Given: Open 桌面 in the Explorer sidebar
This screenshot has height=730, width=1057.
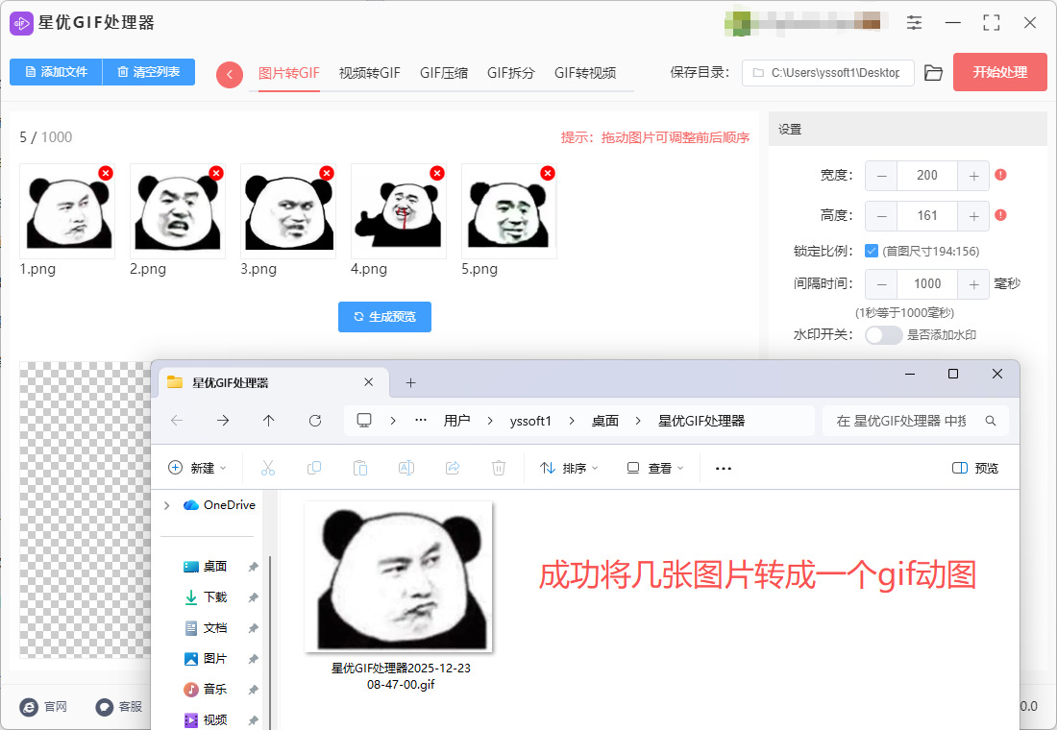Looking at the screenshot, I should point(214,567).
